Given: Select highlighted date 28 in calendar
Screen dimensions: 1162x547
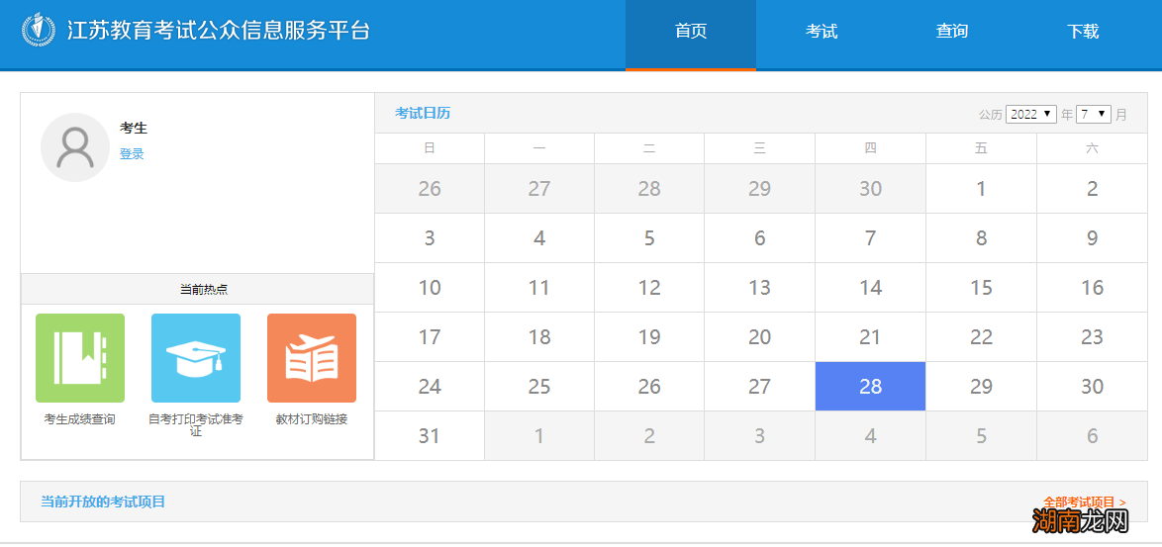Looking at the screenshot, I should [x=870, y=387].
